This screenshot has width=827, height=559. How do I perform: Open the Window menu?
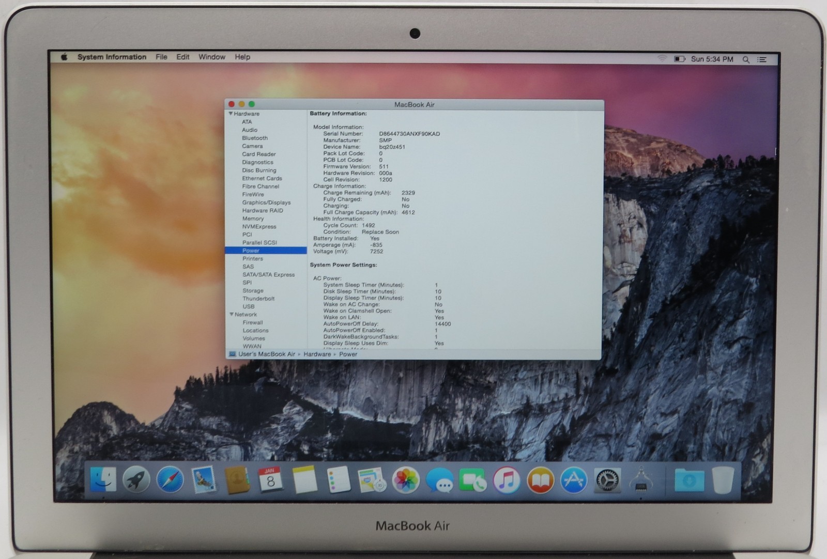(x=212, y=57)
